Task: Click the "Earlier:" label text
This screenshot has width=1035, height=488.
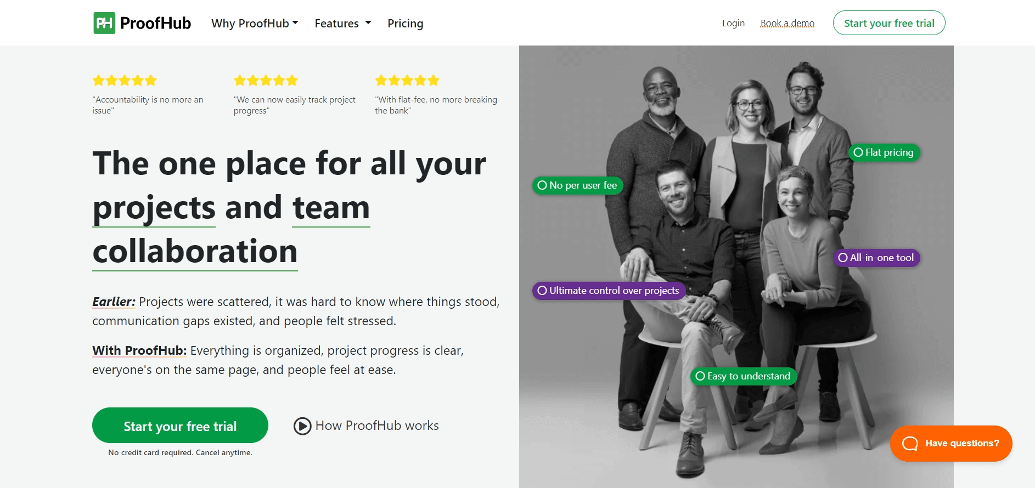Action: pyautogui.click(x=114, y=302)
